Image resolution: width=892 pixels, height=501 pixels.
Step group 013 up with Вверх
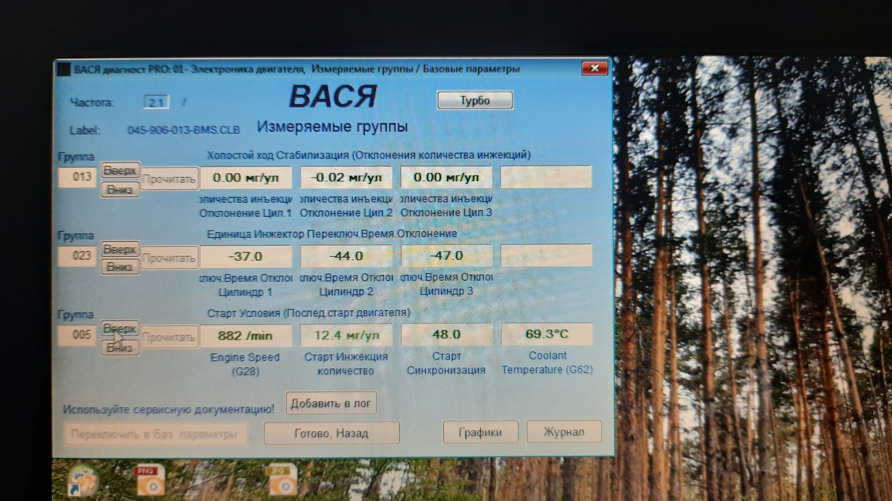click(x=120, y=170)
